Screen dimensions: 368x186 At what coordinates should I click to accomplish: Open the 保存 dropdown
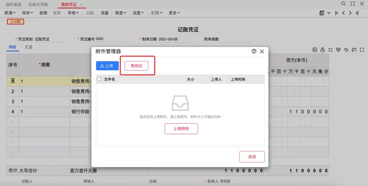[x=28, y=13]
